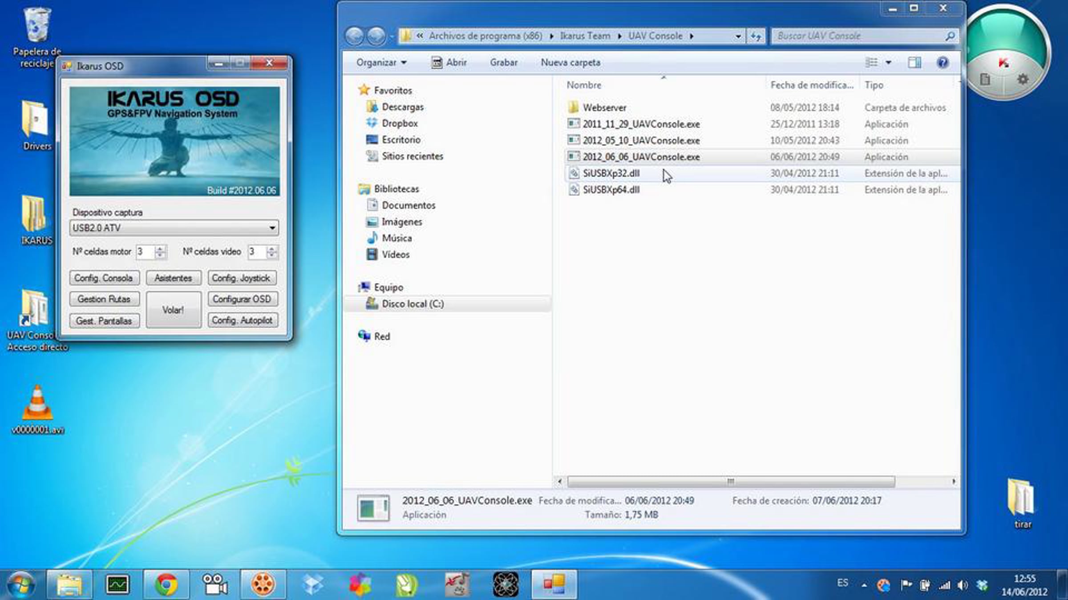1068x600 pixels.
Task: Click the Volar! button
Action: pyautogui.click(x=174, y=310)
